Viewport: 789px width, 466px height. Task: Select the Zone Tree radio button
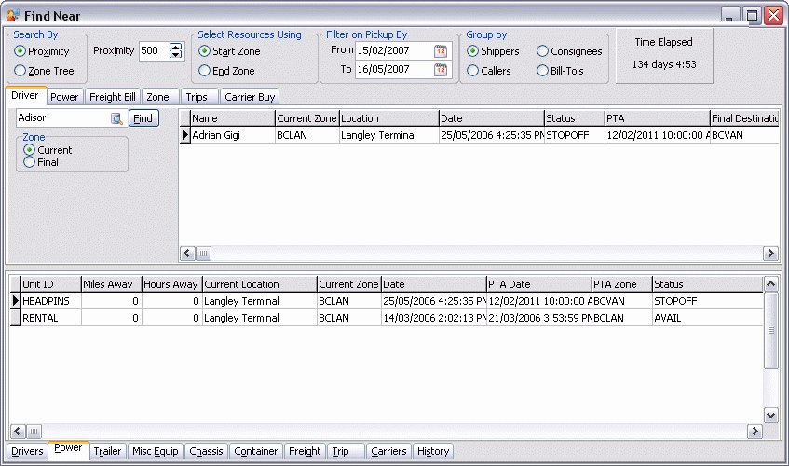coord(20,70)
